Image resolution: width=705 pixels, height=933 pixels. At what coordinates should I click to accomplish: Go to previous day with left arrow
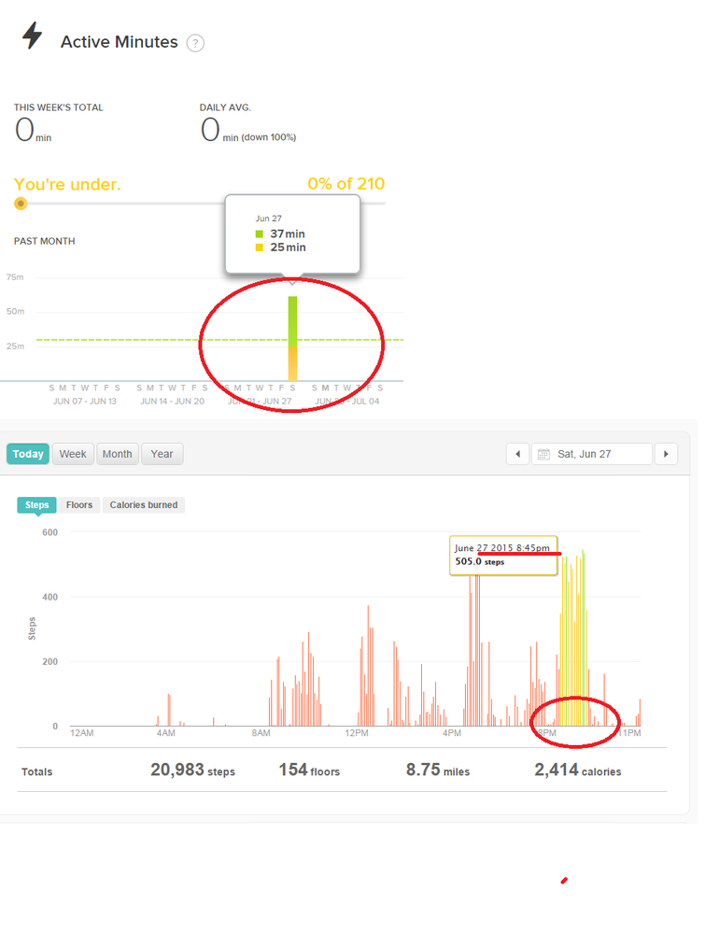coord(517,454)
